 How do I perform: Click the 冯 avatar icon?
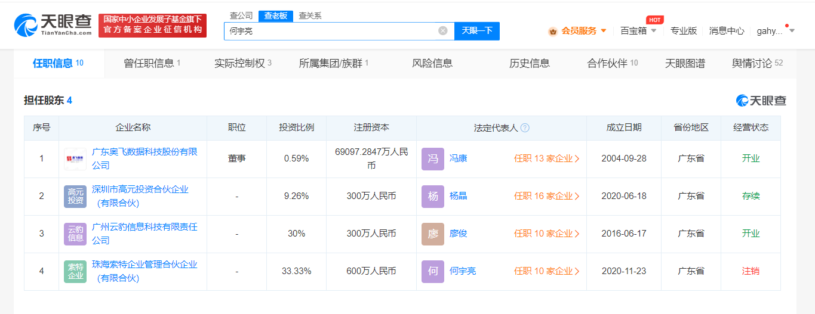point(433,159)
